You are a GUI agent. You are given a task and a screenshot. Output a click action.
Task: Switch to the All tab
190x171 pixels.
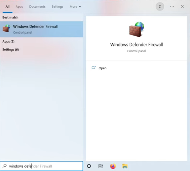tap(8, 7)
